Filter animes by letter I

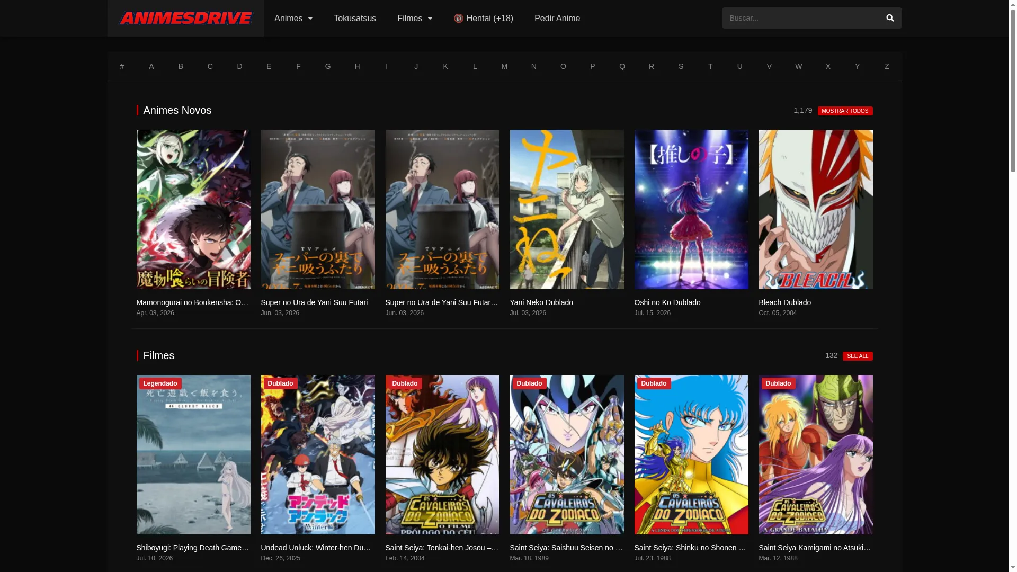[387, 66]
